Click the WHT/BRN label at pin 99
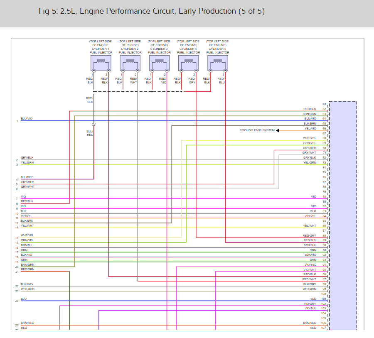Screen dimensions: 374x338 click(309, 289)
